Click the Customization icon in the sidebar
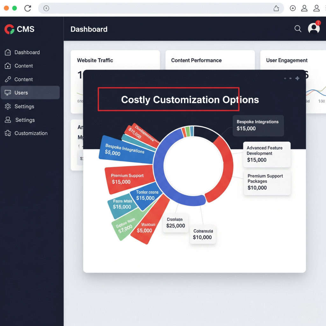The height and width of the screenshot is (326, 326). (8, 133)
